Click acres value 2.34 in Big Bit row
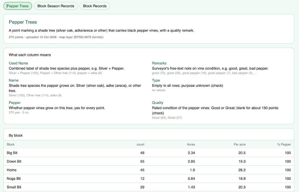299x192 pixels. tap(191, 153)
